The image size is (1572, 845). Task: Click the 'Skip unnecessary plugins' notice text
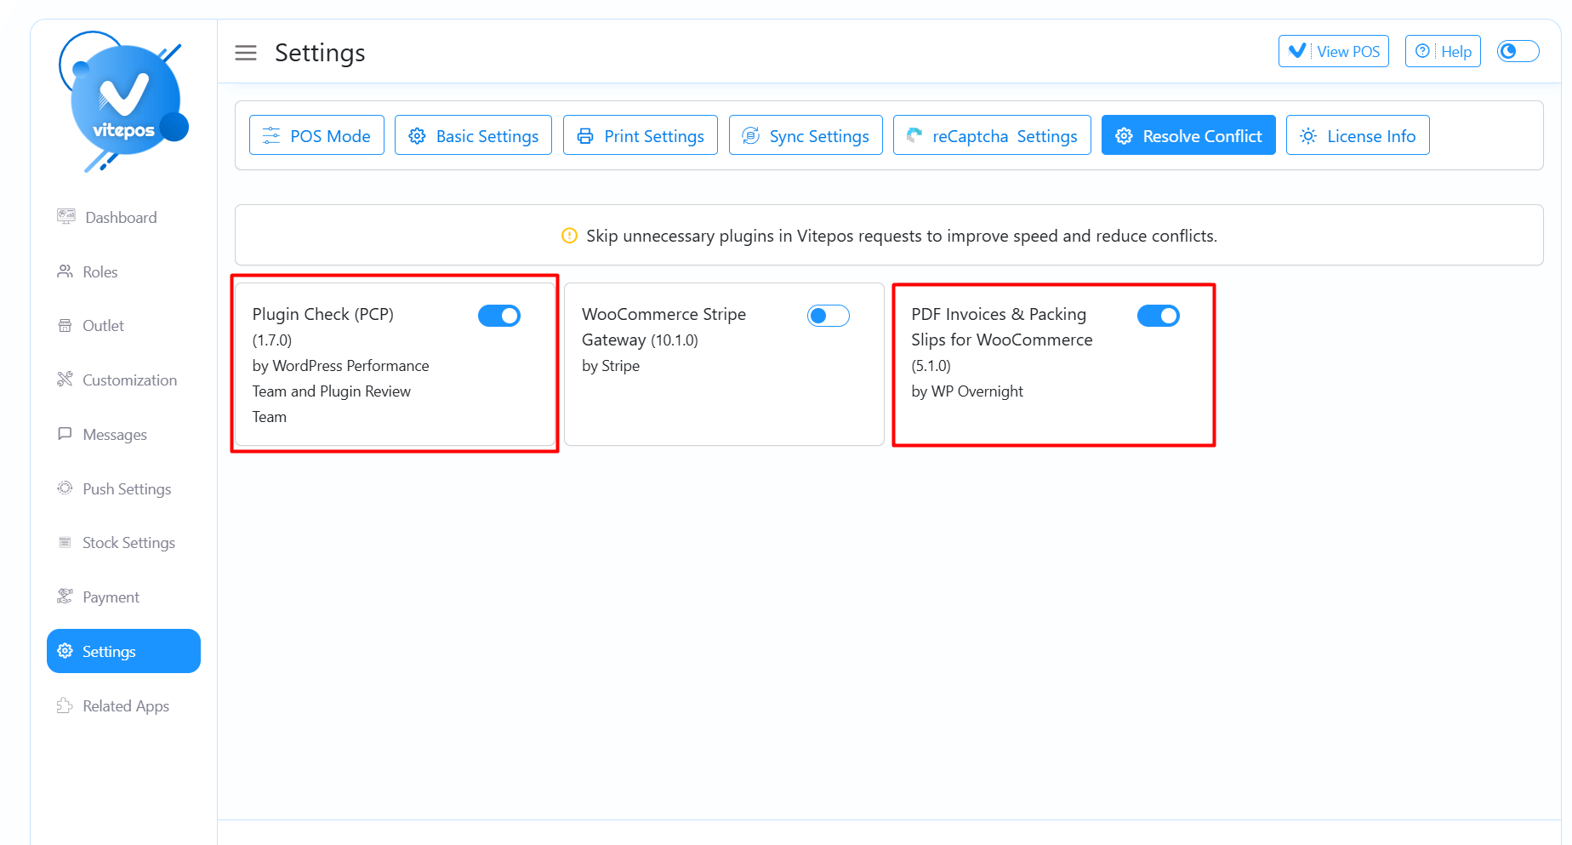click(902, 236)
